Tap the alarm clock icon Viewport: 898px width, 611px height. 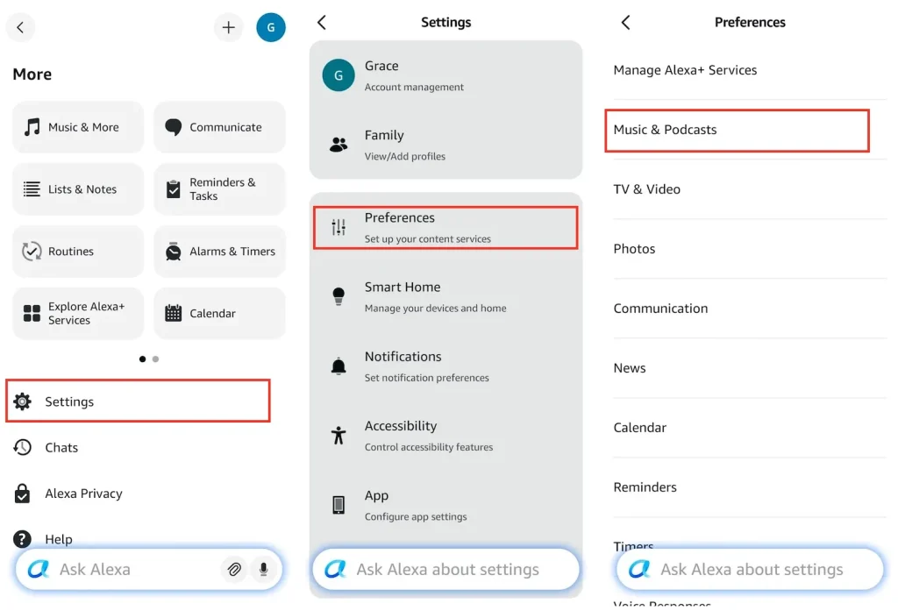coord(173,252)
